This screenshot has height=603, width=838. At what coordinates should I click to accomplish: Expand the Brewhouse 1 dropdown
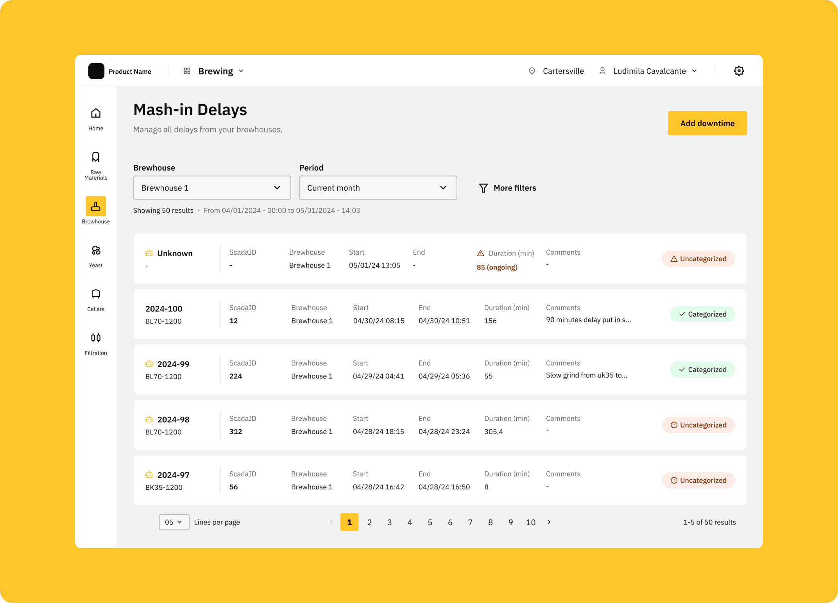point(212,188)
